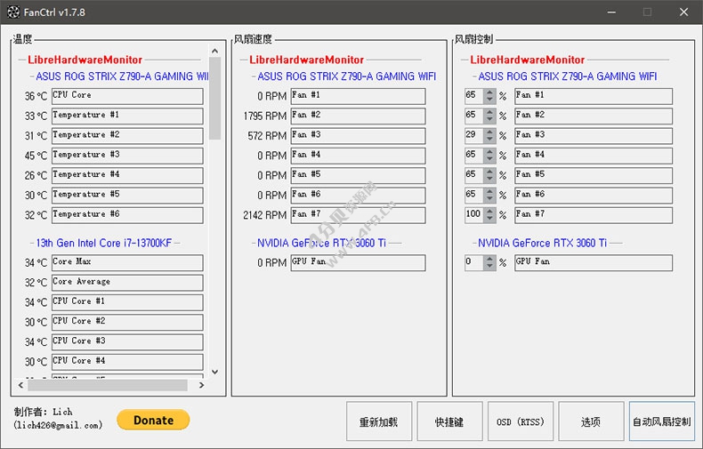Viewport: 703px width, 449px height.
Task: Click the FanCtrl app icon in title bar
Action: [x=13, y=12]
